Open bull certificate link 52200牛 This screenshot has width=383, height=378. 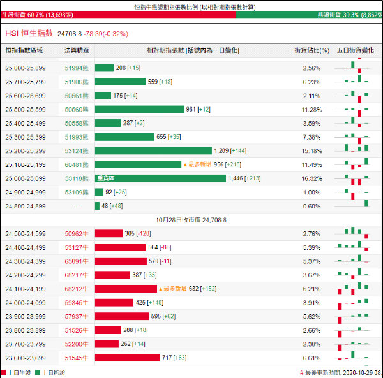tap(76, 344)
